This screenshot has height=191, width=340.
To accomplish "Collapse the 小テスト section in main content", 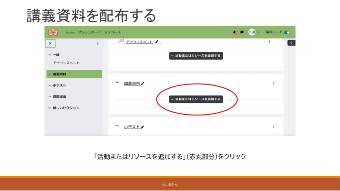I will pyautogui.click(x=117, y=126).
